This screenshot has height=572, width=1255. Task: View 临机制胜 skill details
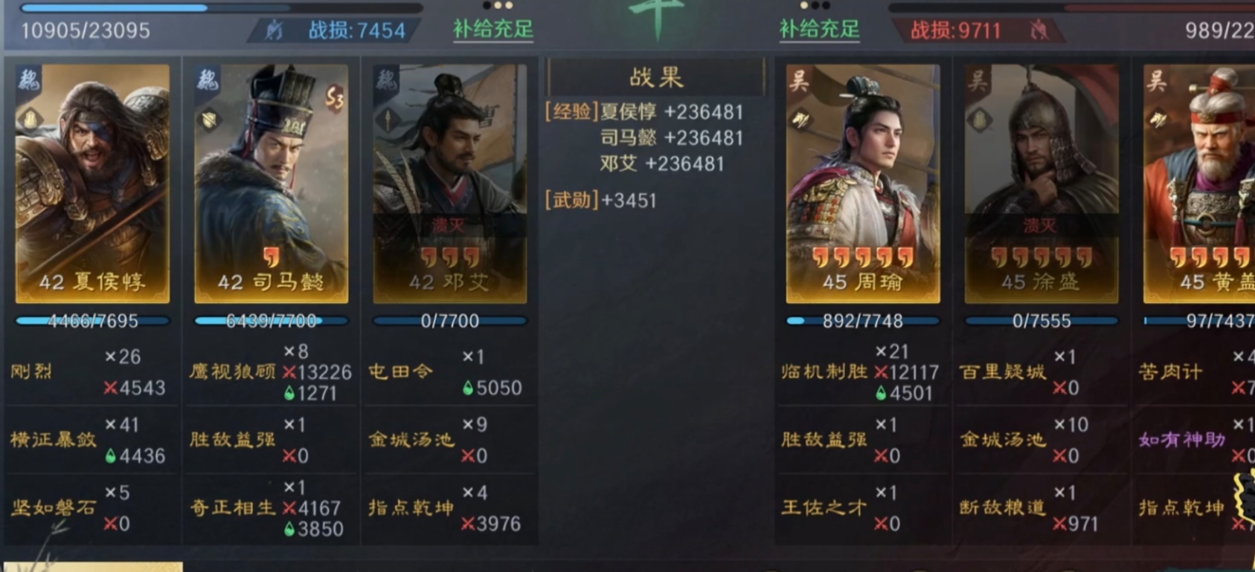[824, 371]
